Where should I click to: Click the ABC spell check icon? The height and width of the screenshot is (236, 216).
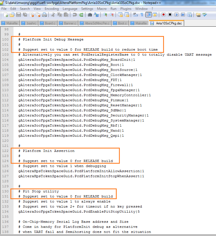[x=204, y=15]
